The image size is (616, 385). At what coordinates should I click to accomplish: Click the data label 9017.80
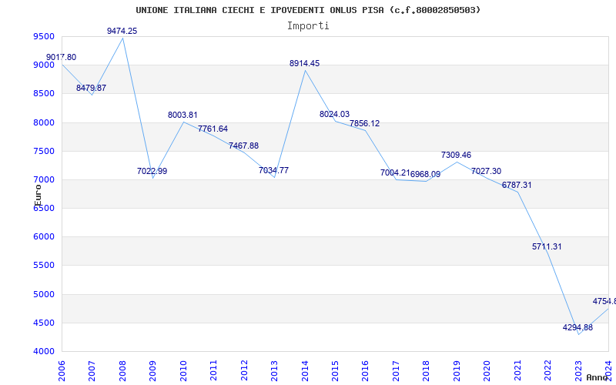coord(62,57)
